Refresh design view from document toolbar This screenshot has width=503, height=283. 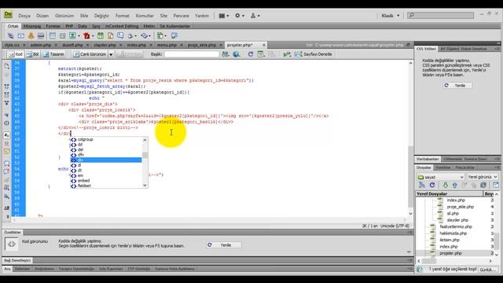(x=251, y=54)
